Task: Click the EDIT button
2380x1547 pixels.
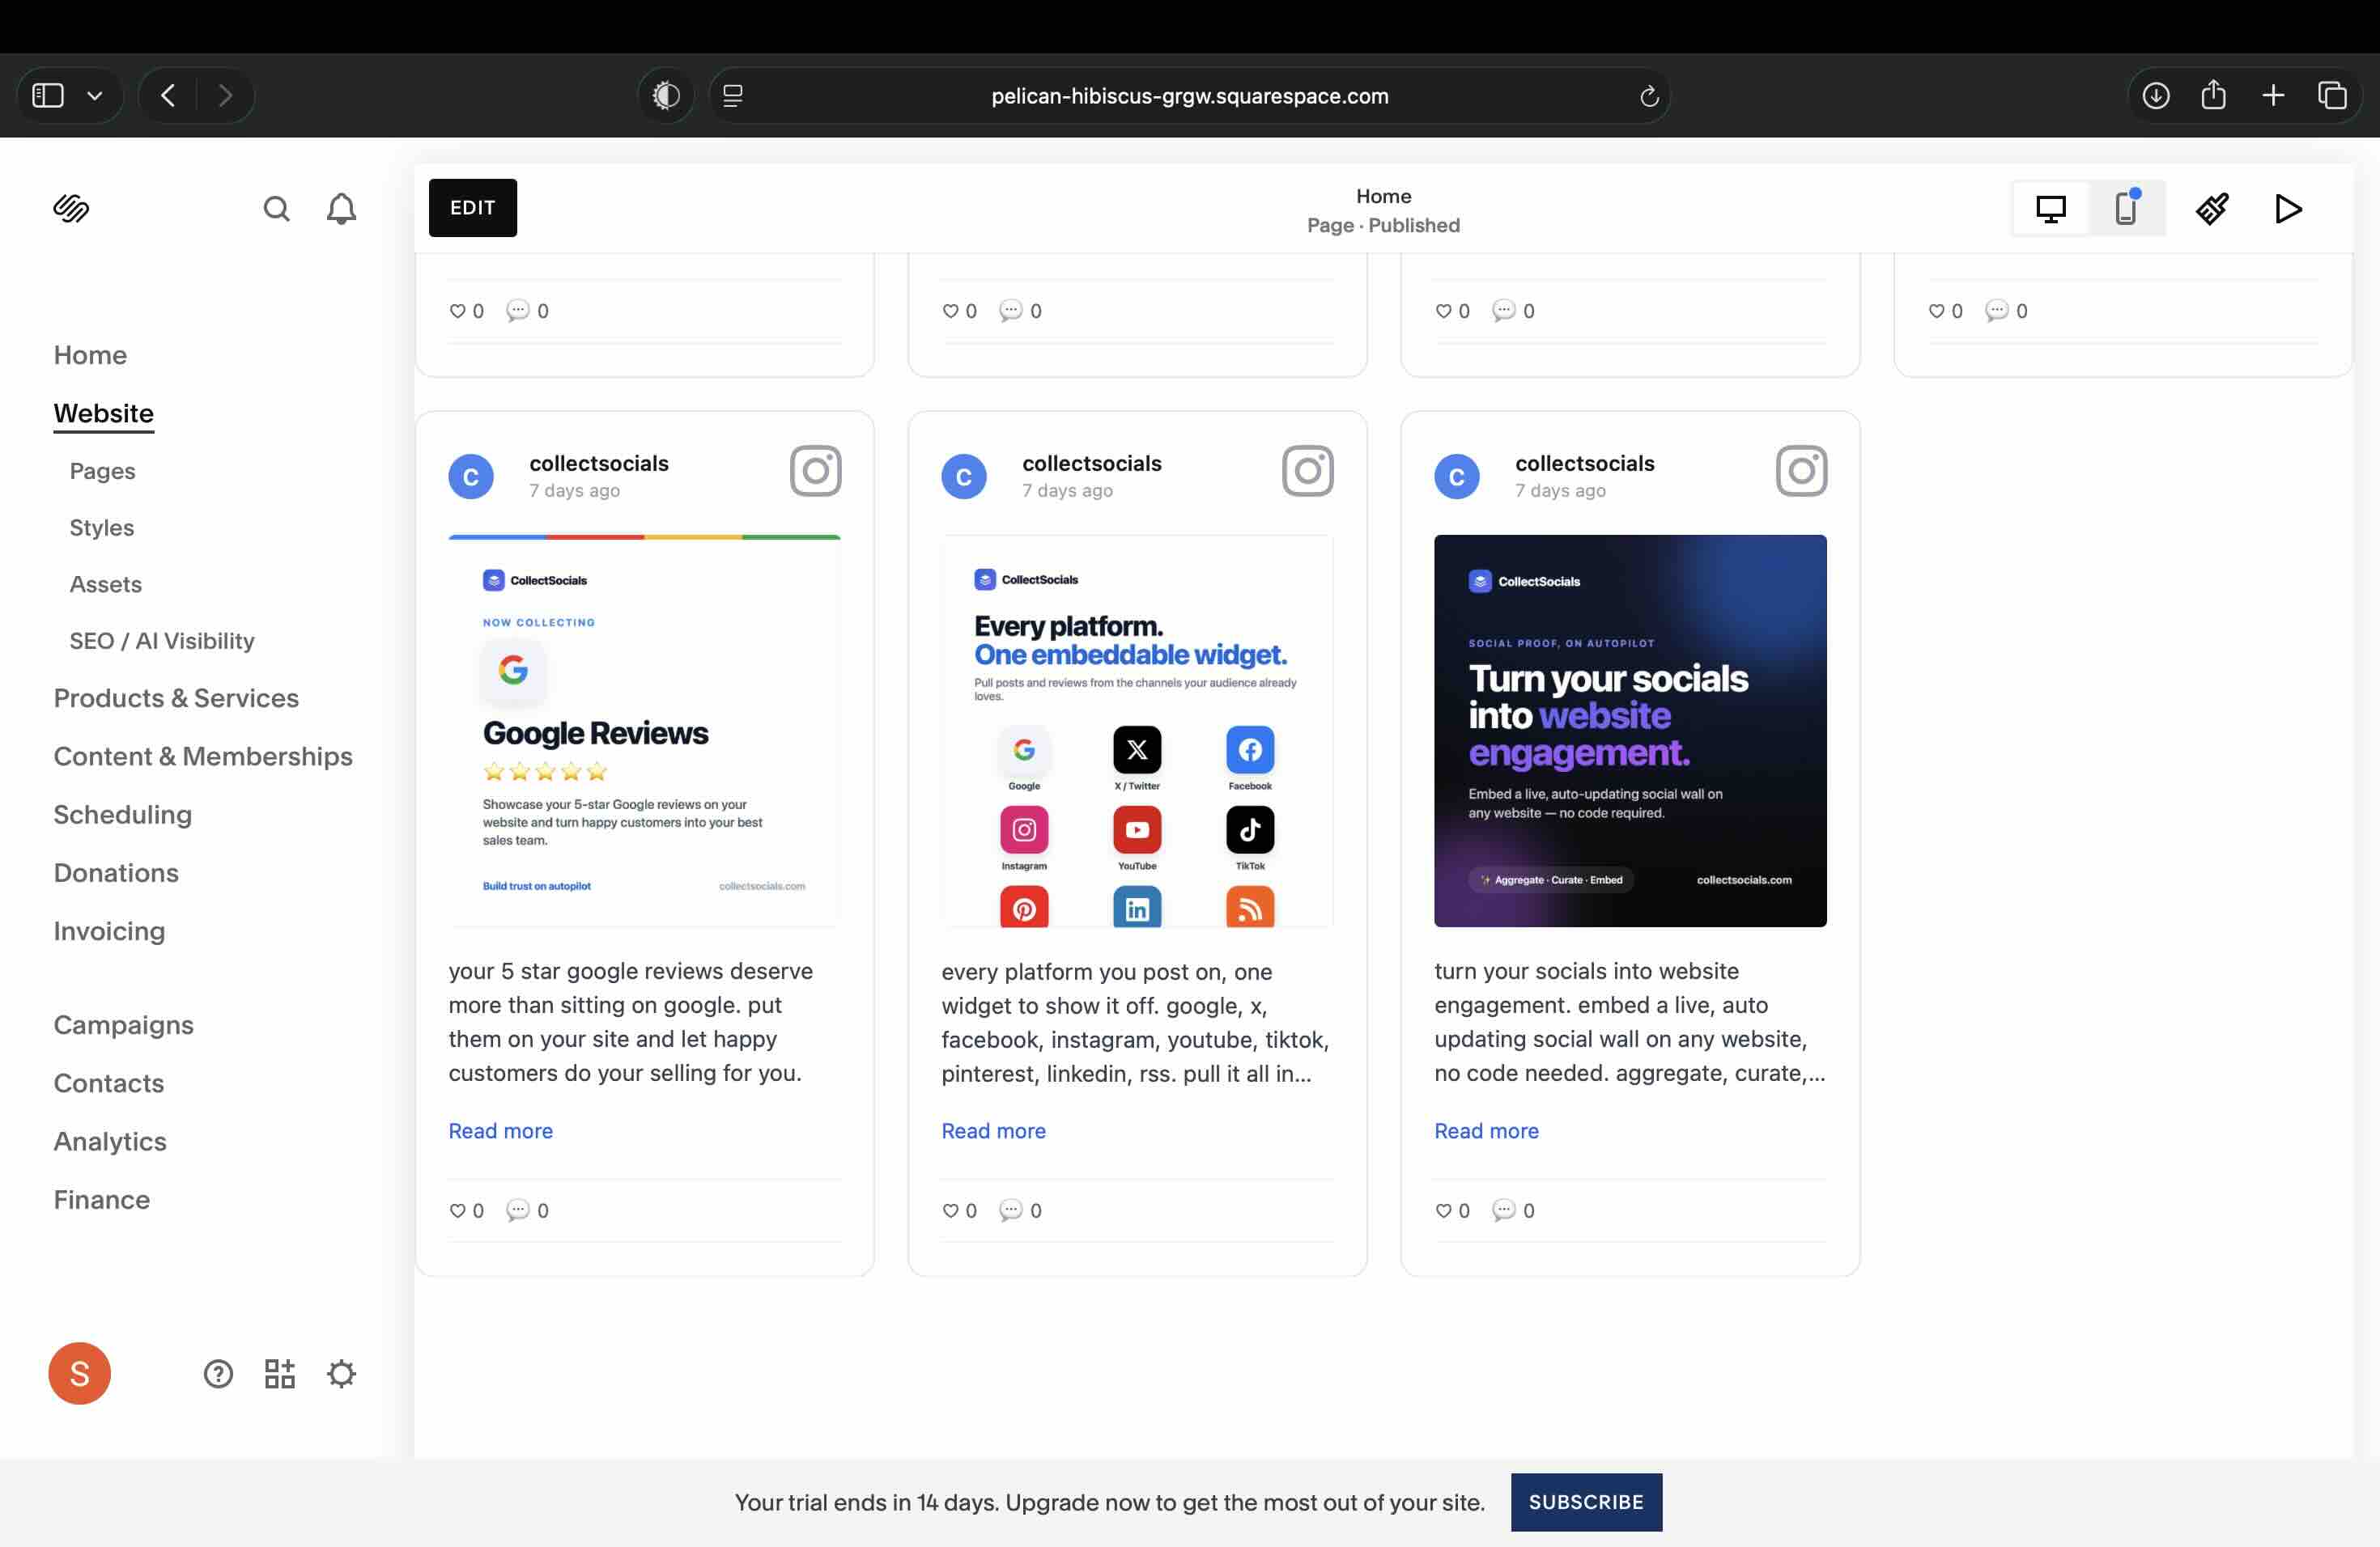Action: [x=473, y=208]
